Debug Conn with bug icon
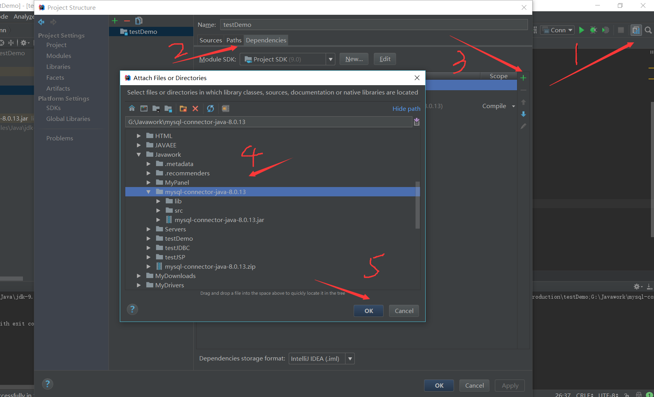Viewport: 654px width, 397px height. 593,30
